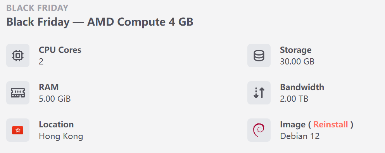Click the Debian 12 image name
The height and width of the screenshot is (153, 385).
[300, 136]
